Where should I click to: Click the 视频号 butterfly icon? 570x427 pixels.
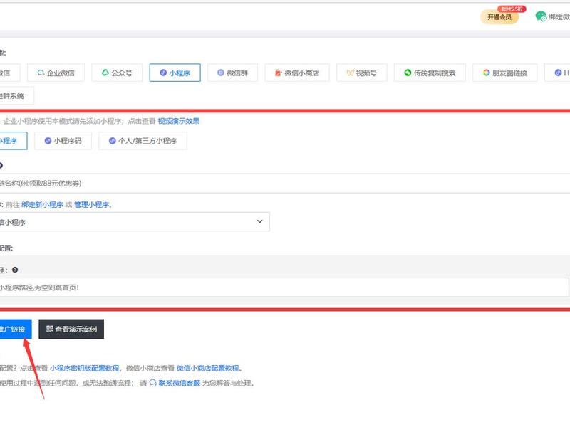pyautogui.click(x=350, y=73)
